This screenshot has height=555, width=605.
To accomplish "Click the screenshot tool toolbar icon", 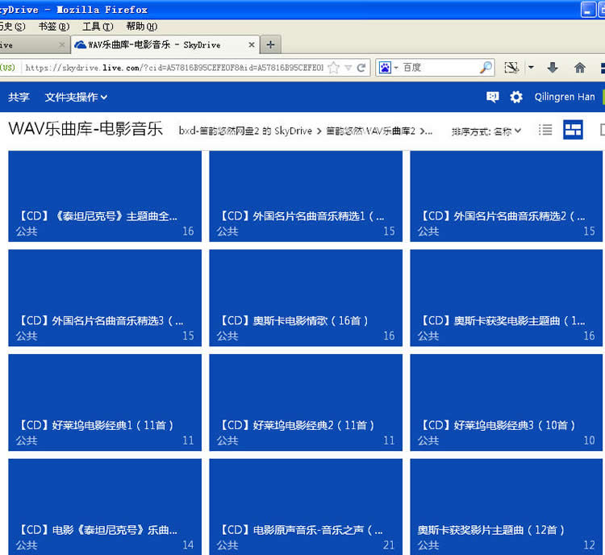I will [511, 68].
